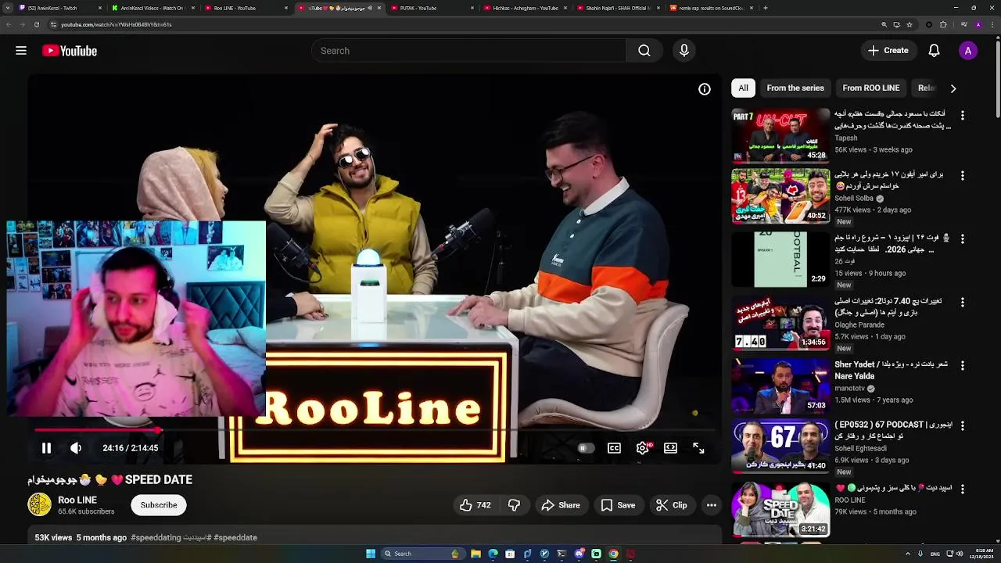This screenshot has height=563, width=1001.
Task: Focus the YouTube search box
Action: 468,51
